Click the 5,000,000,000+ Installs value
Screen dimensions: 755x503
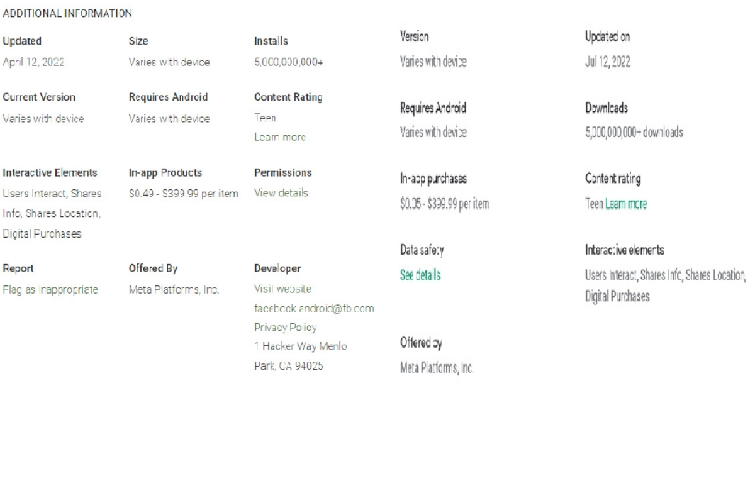coord(288,62)
